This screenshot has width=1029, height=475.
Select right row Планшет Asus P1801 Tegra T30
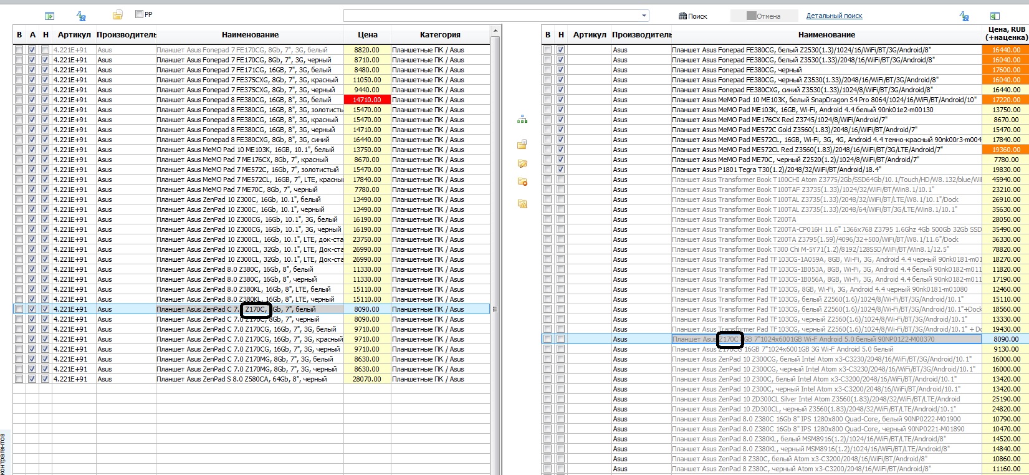(x=826, y=170)
